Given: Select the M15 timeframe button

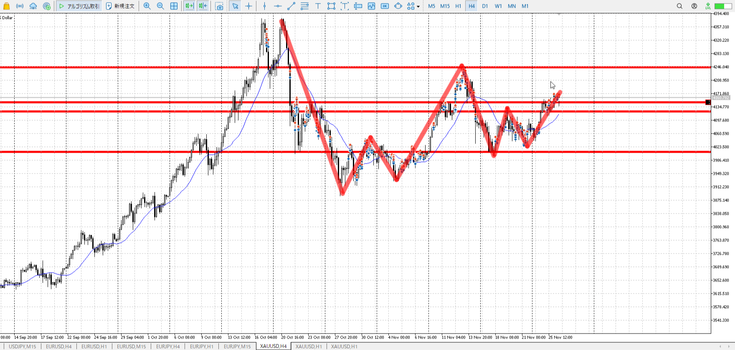Looking at the screenshot, I should [445, 6].
